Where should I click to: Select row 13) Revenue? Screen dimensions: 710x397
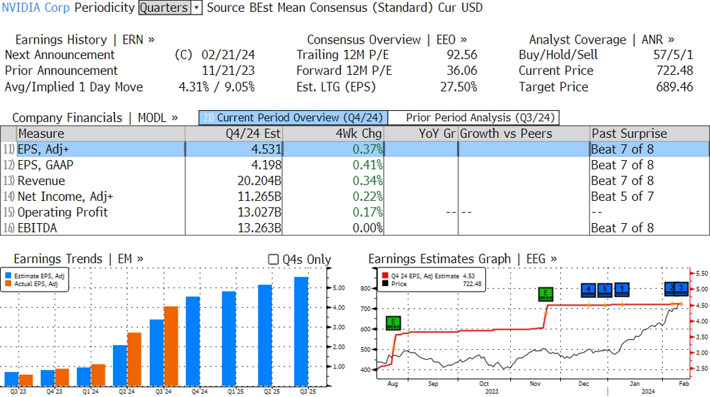(355, 181)
